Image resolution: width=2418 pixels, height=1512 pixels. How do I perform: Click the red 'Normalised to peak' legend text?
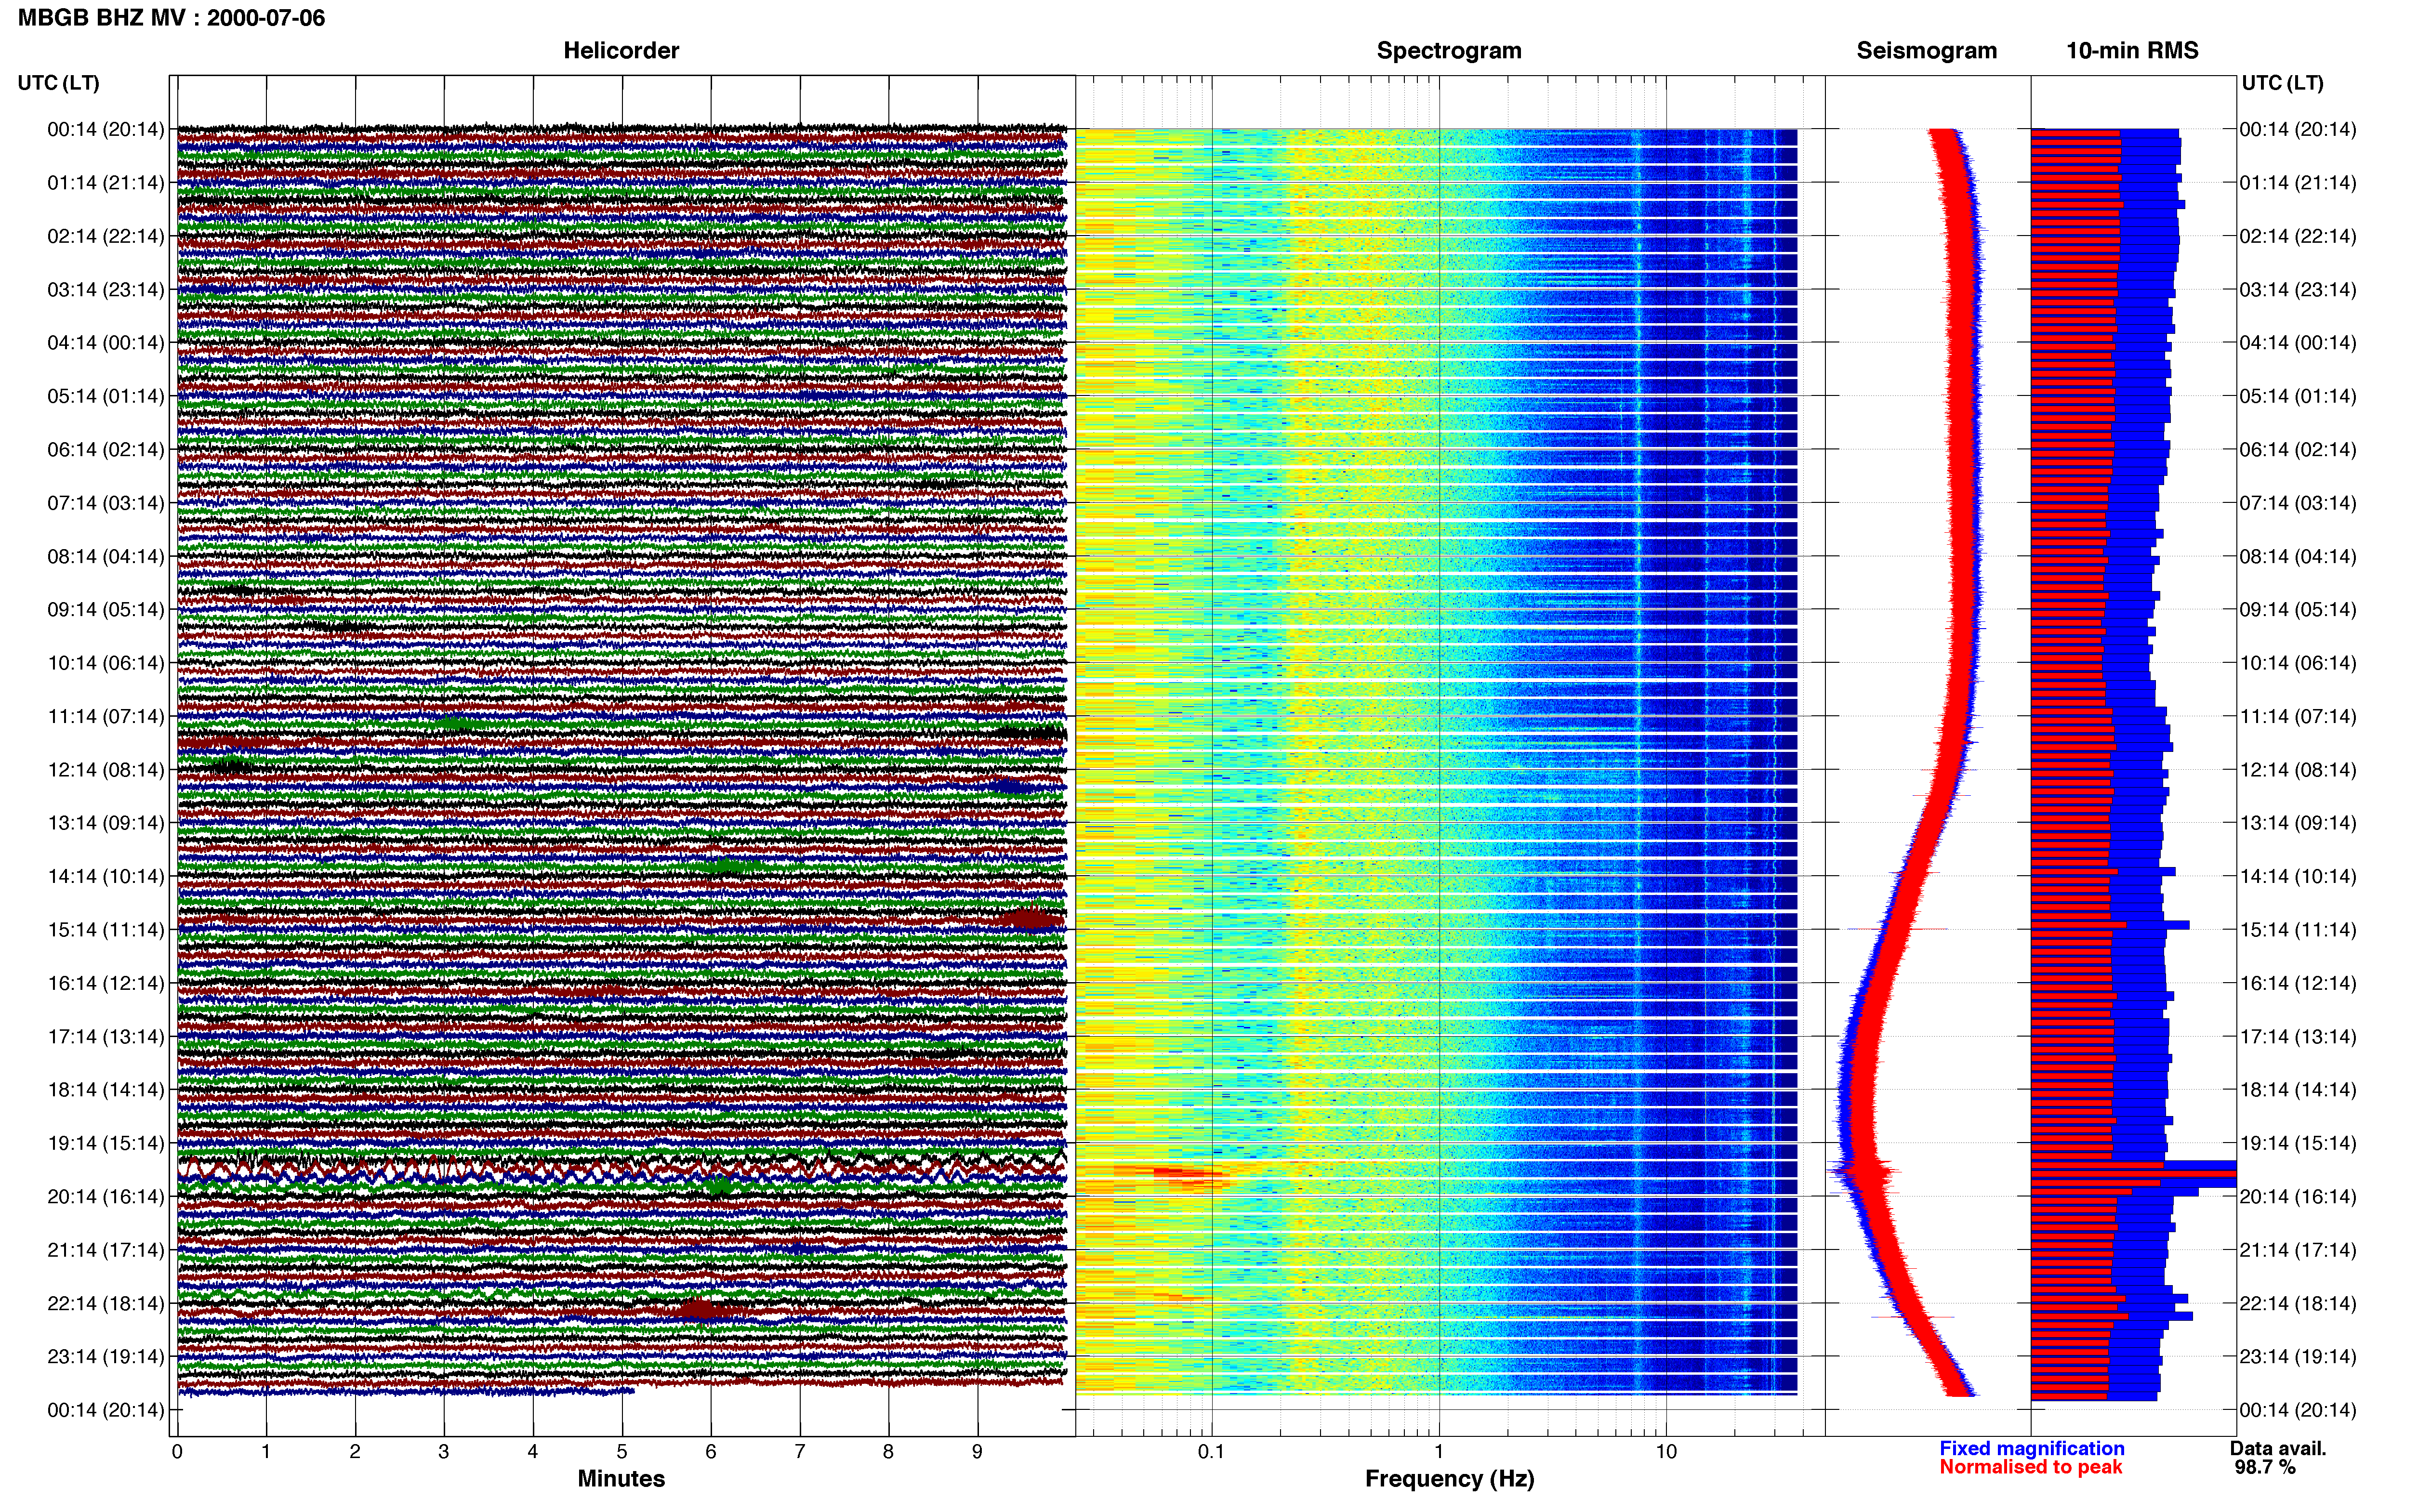(2030, 1467)
